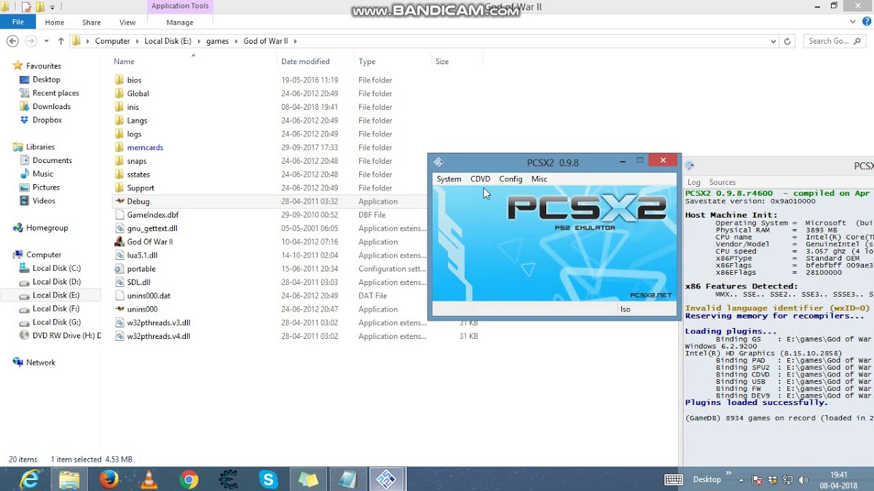Viewport: 874px width, 491px height.
Task: Open Internet Explorer from the taskbar
Action: pyautogui.click(x=29, y=480)
